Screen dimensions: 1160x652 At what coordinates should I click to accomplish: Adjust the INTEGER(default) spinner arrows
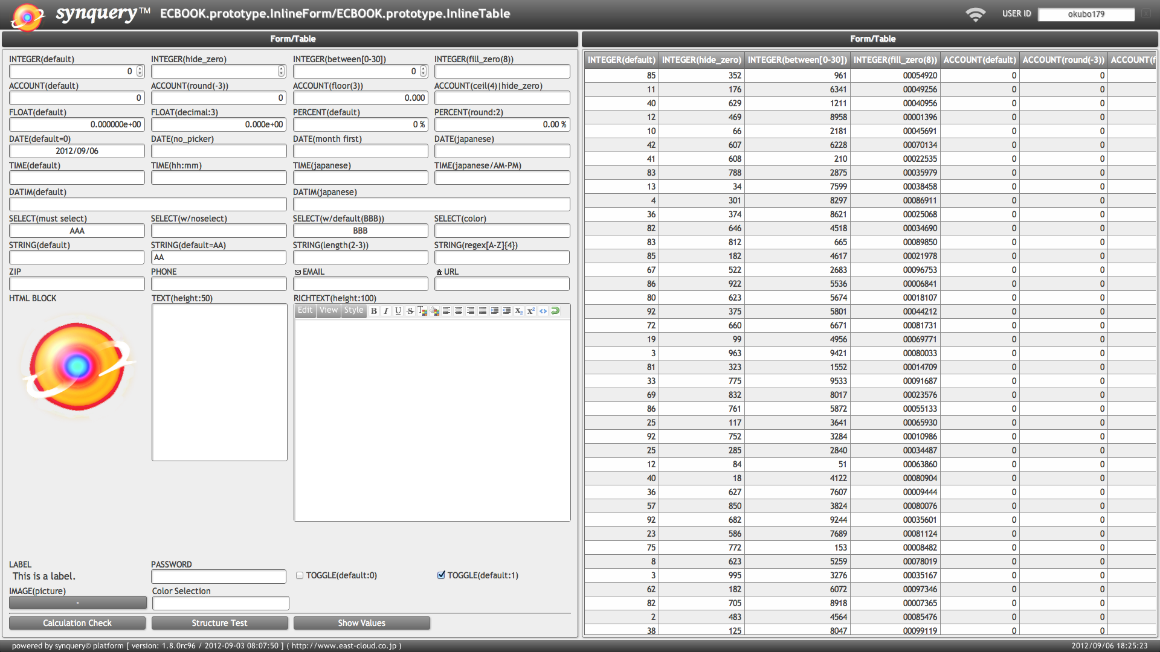pos(140,71)
